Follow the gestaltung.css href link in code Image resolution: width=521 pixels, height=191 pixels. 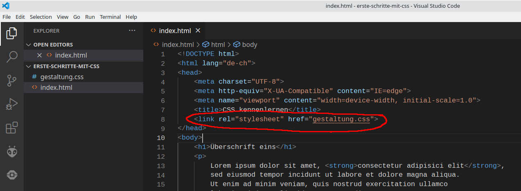tap(341, 119)
